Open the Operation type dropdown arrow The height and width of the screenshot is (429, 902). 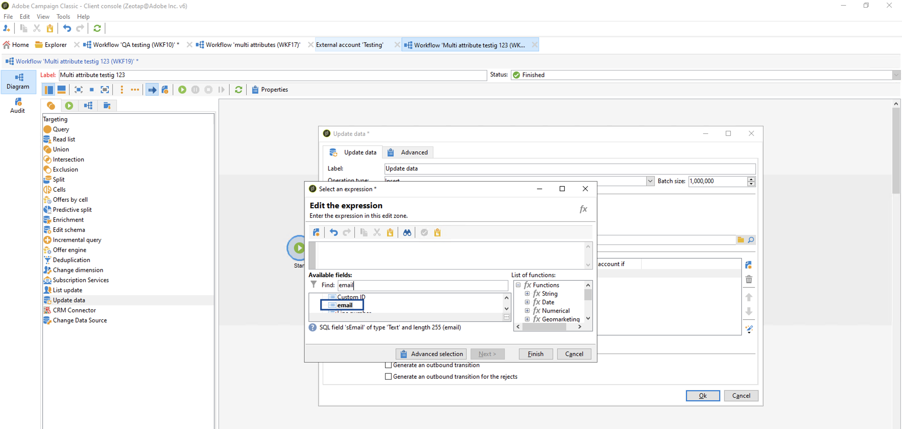(650, 181)
